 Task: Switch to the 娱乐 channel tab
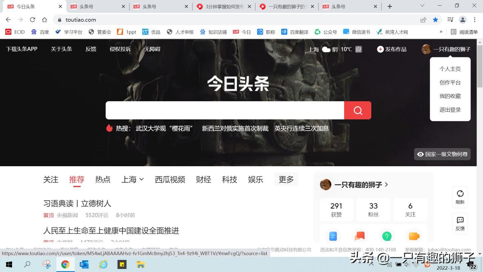[255, 179]
